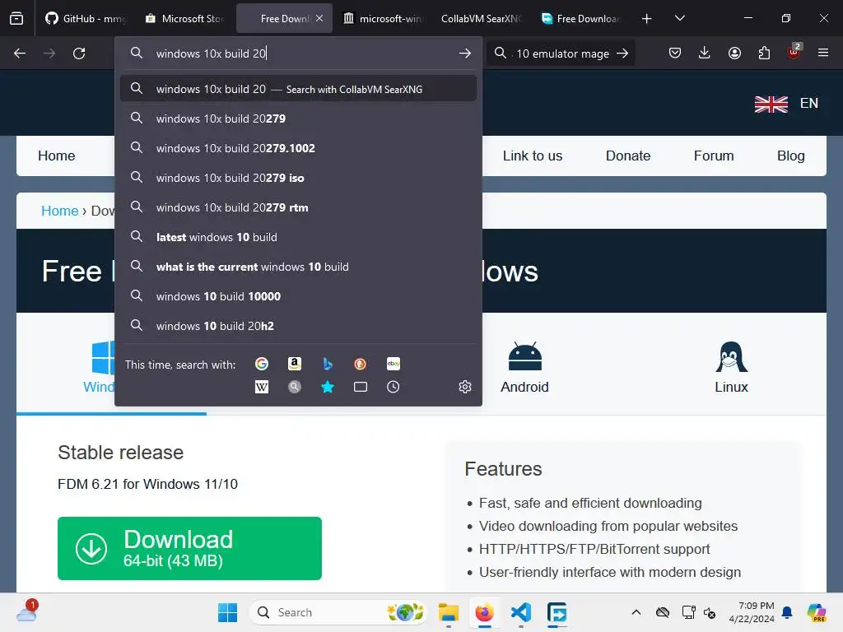Open search settings gear icon

click(465, 387)
